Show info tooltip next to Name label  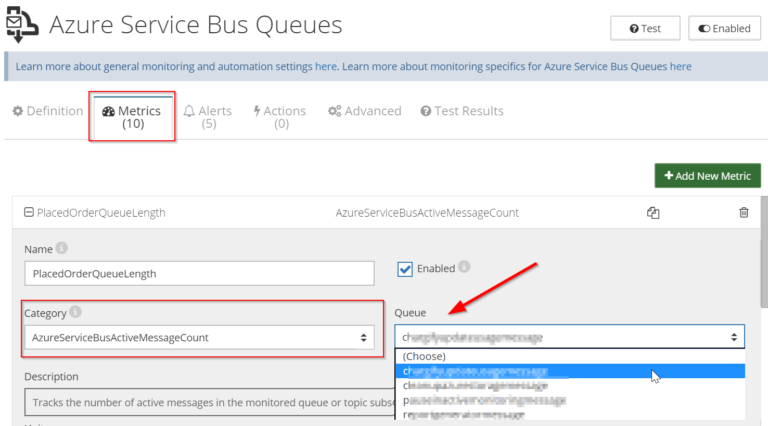(x=61, y=248)
